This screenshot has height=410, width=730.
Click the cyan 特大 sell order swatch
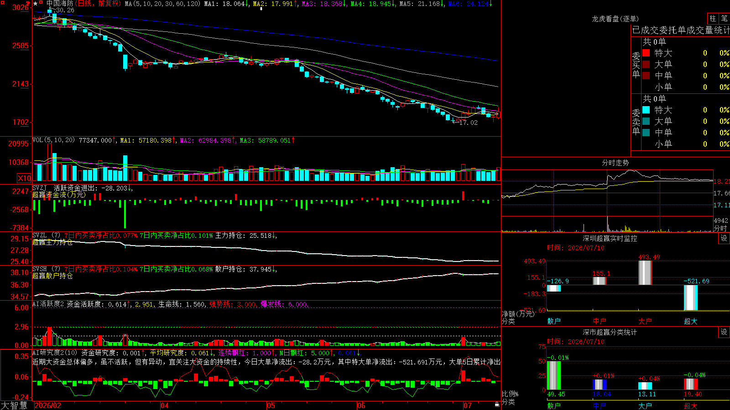(x=646, y=110)
